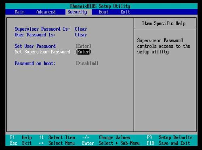Change the Password on boot [Disabled] value
The height and width of the screenshot is (150, 202).
pyautogui.click(x=87, y=63)
